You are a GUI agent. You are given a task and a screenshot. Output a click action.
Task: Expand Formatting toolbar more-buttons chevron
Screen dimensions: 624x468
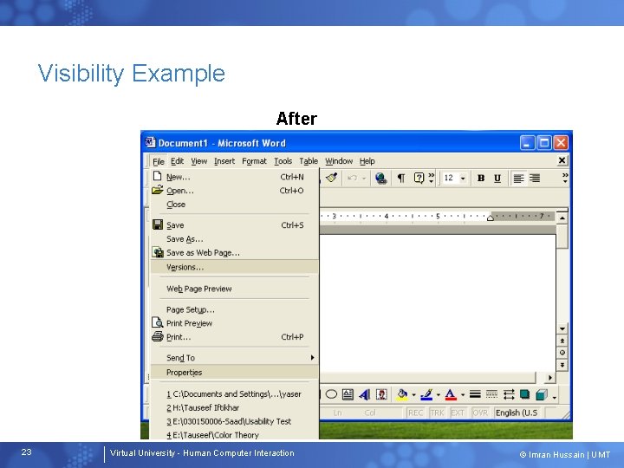(565, 178)
